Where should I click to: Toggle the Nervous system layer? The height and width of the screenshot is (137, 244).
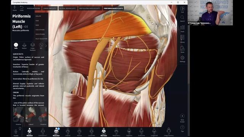[104, 132]
